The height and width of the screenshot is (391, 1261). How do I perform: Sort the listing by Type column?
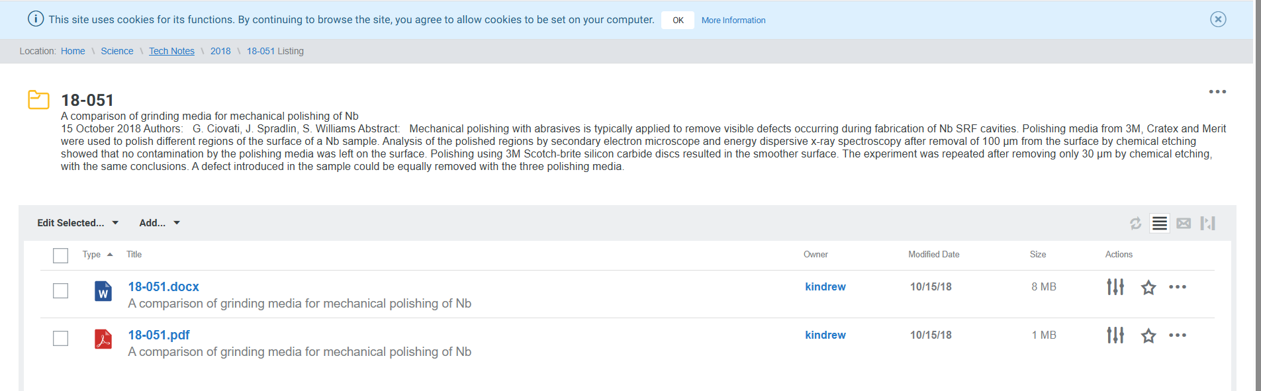(92, 255)
